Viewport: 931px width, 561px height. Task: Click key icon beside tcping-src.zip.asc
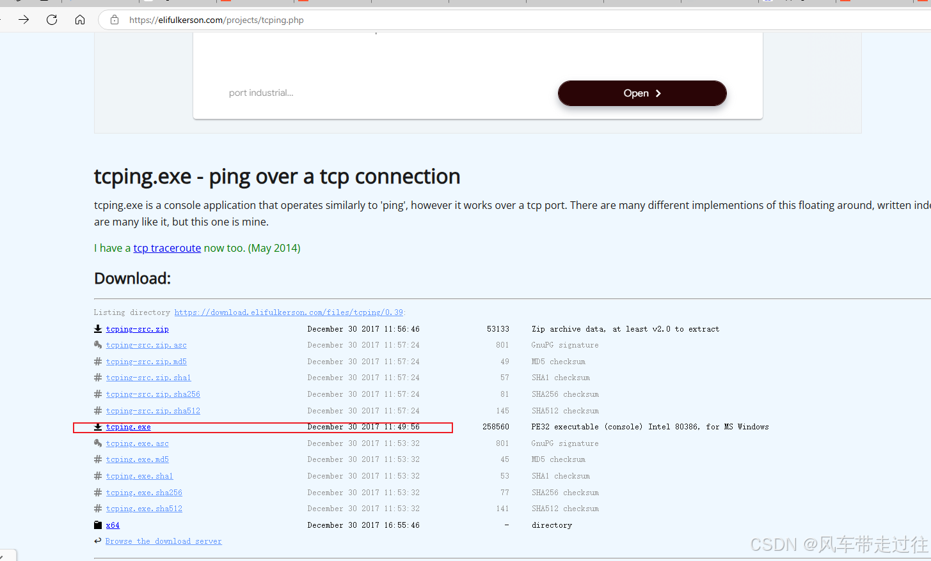[98, 345]
